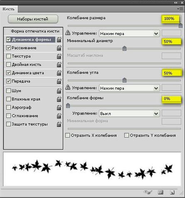This screenshot has height=198, width=185.
Task: Enable the Защита текстуры checkbox
Action: pos(8,124)
